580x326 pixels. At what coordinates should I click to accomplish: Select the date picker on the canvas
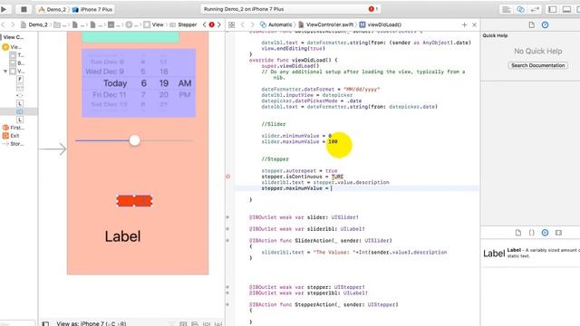point(139,83)
